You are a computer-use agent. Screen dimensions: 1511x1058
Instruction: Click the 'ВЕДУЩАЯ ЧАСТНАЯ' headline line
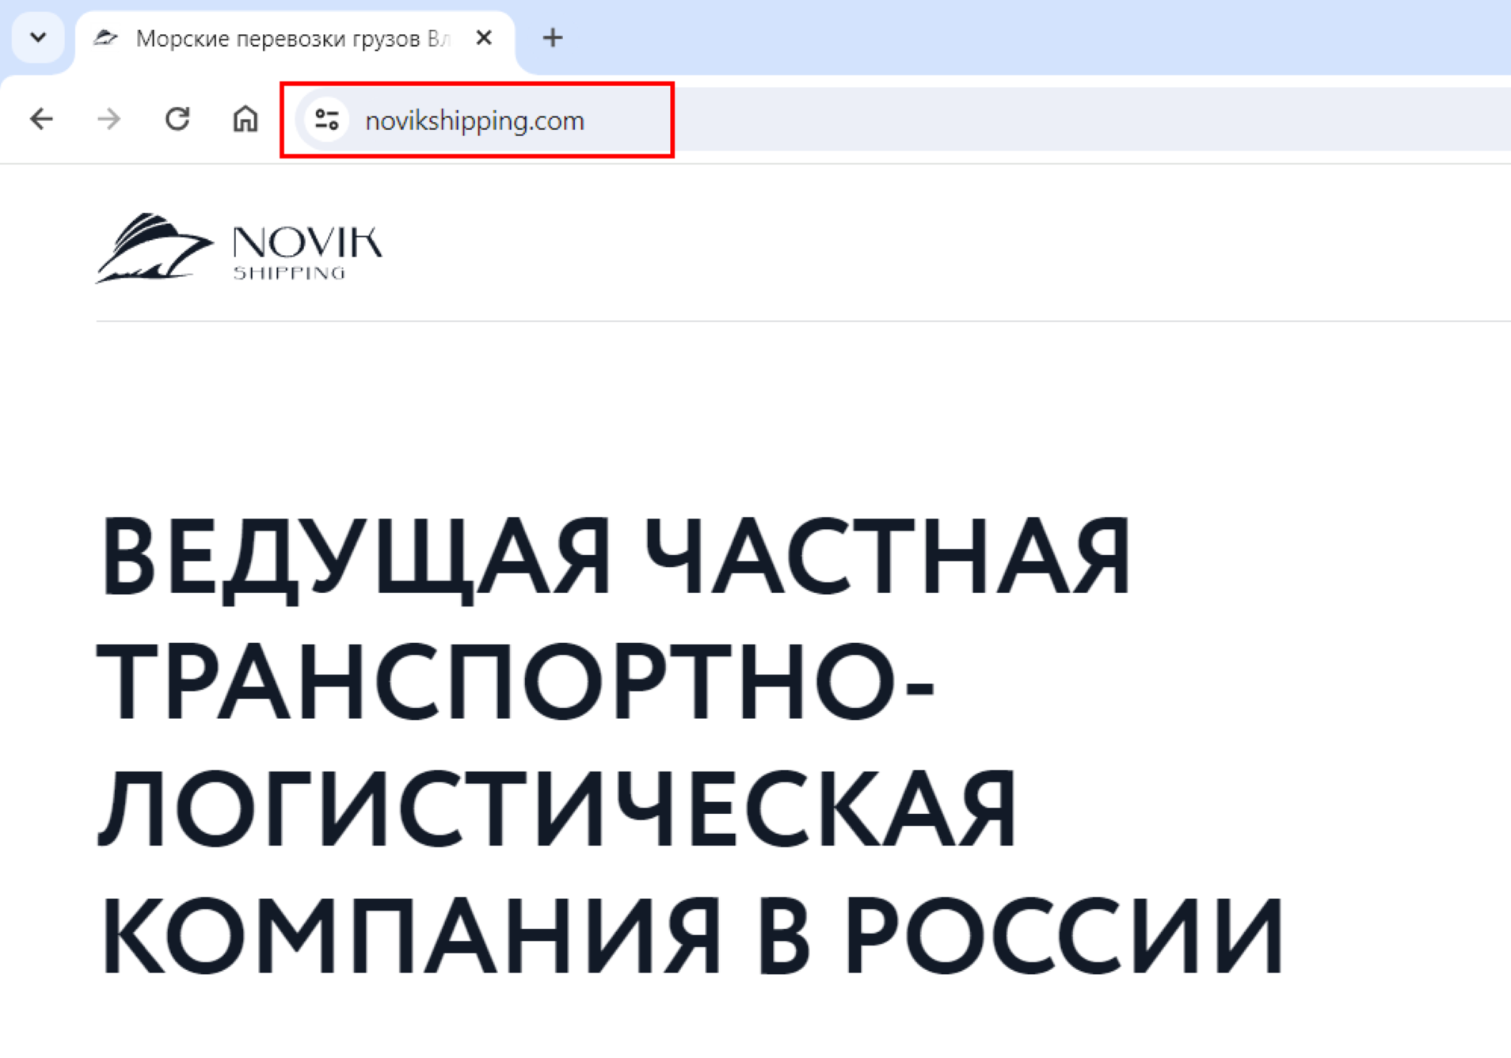(x=614, y=556)
